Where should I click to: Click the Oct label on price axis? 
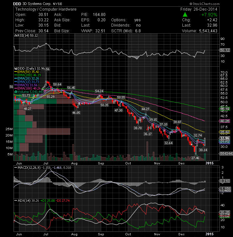128,163
